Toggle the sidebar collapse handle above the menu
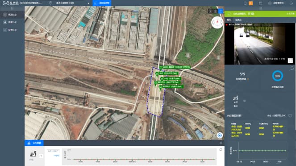Viewport: 296px width, 166px height. [12, 8]
